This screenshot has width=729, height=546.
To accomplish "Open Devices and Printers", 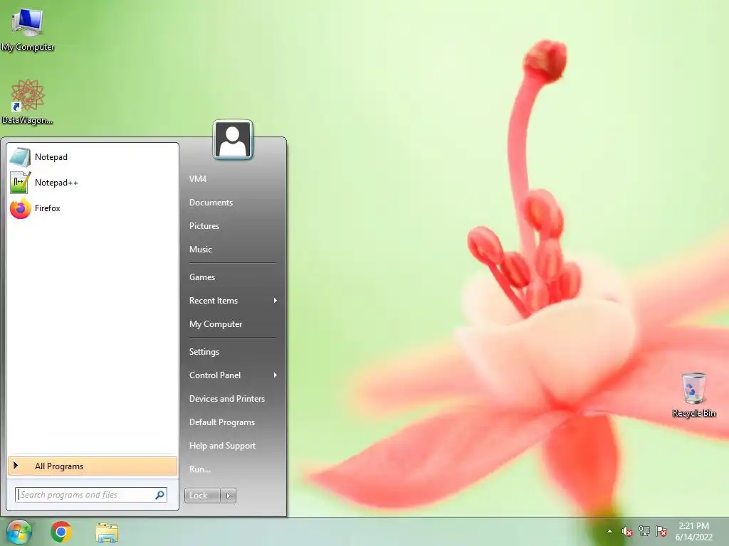I will [x=227, y=399].
